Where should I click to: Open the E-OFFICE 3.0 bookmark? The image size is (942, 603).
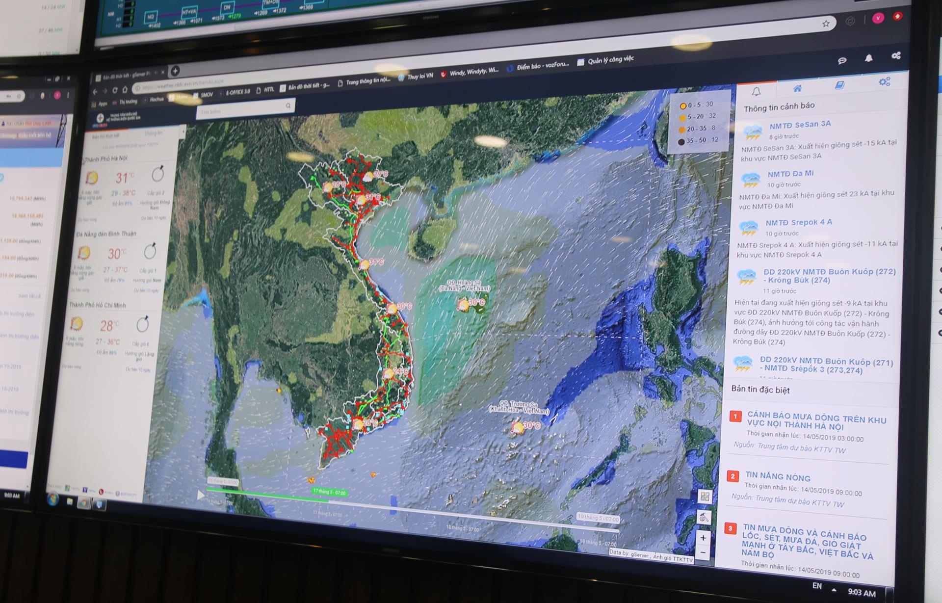click(x=237, y=92)
